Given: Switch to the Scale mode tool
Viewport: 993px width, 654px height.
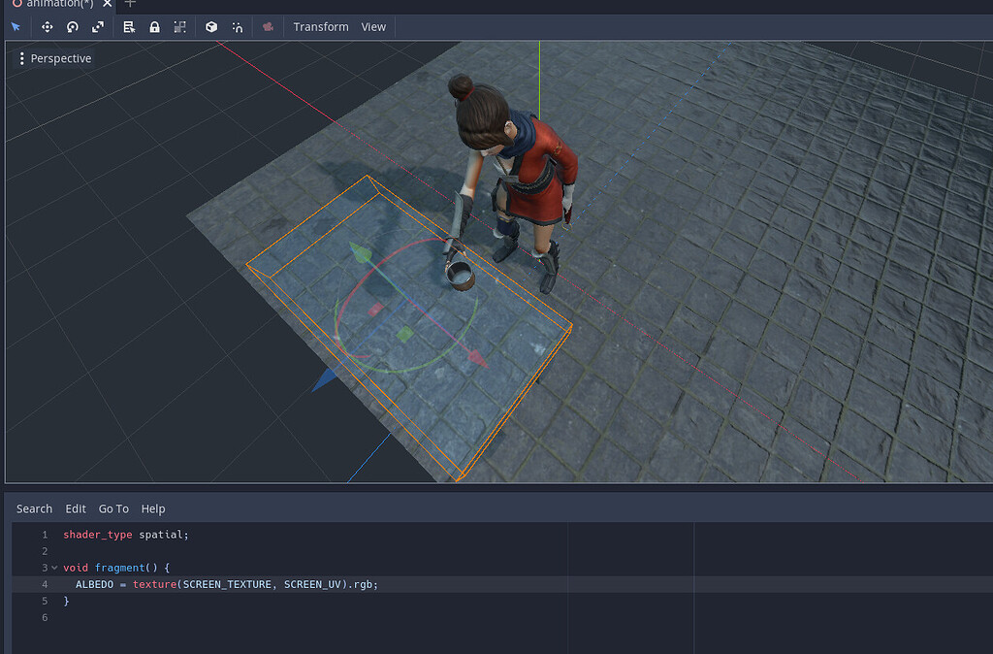Looking at the screenshot, I should click(x=98, y=27).
